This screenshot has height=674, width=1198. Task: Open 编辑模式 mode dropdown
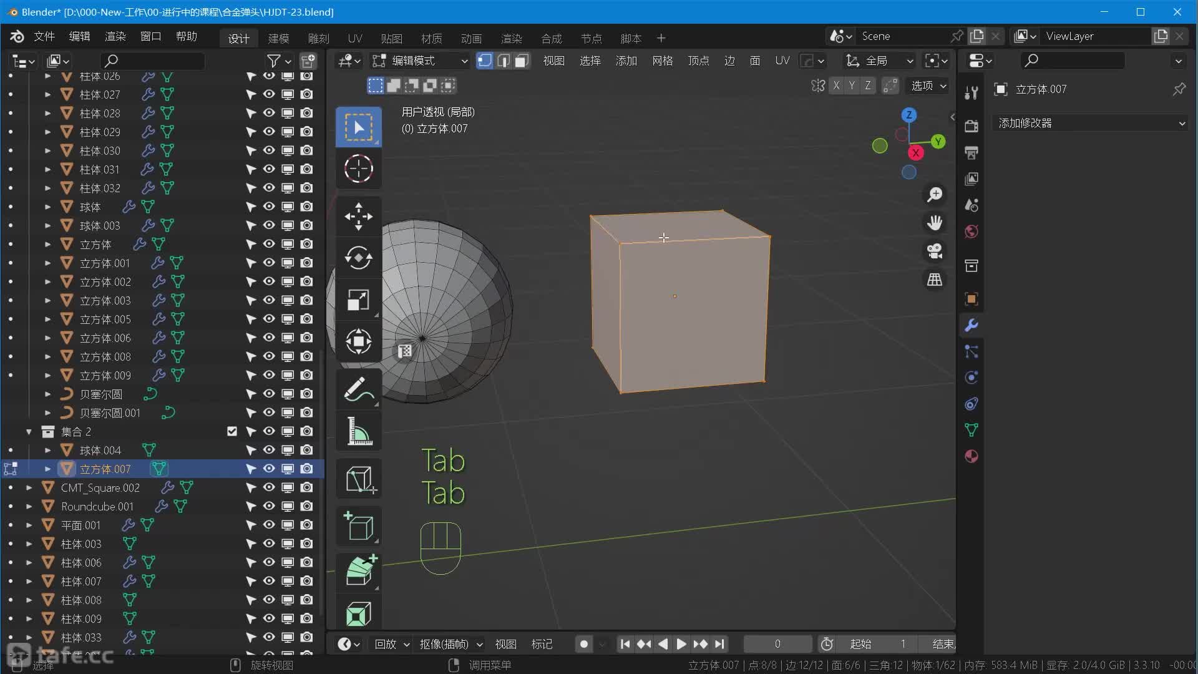point(421,61)
